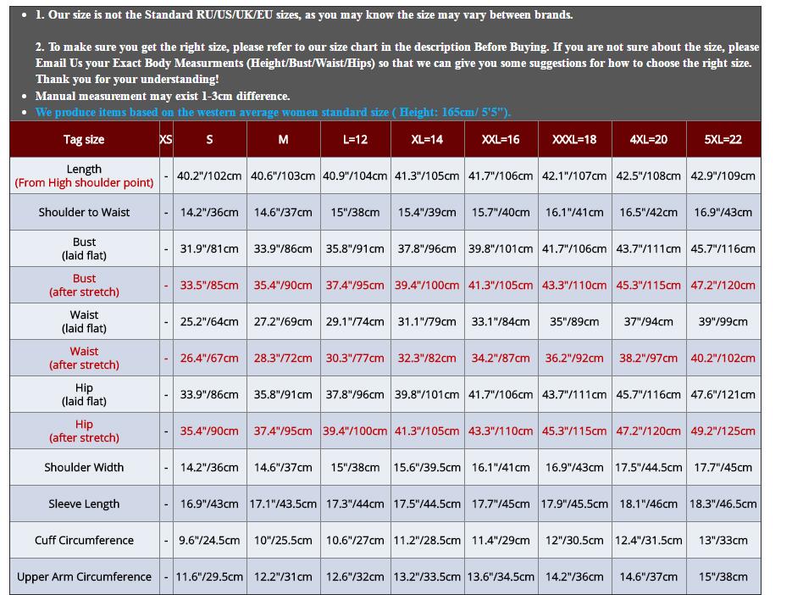Select Waist after stretch value 40.2"/102cm
This screenshot has height=595, width=792.
click(x=723, y=359)
